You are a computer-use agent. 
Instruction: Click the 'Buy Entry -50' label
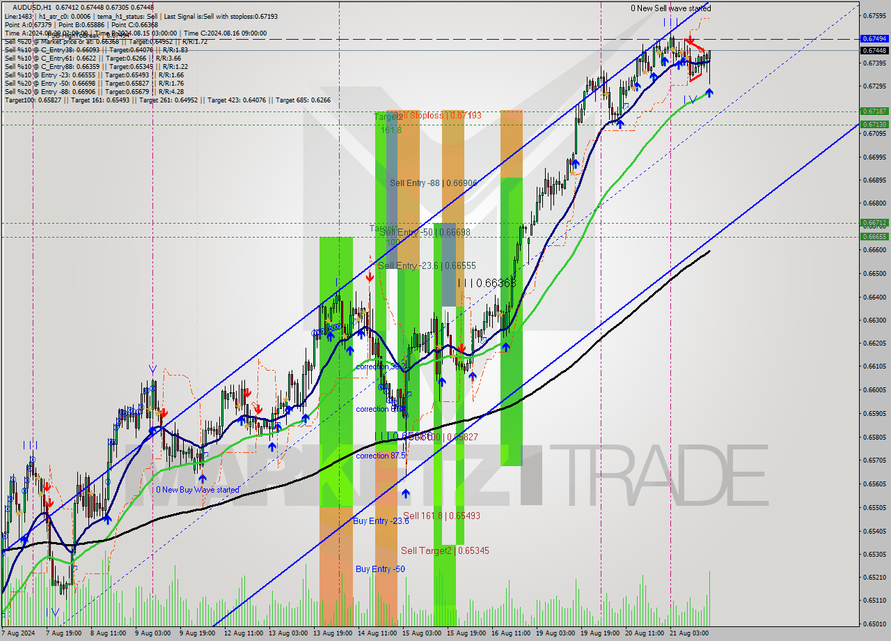coord(380,569)
